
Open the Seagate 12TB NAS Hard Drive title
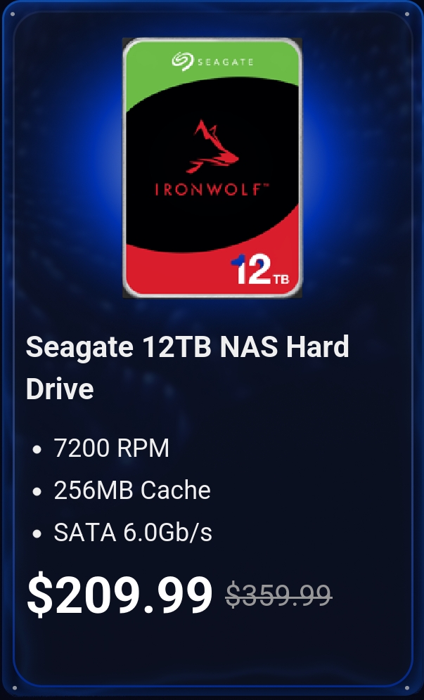pyautogui.click(x=187, y=368)
